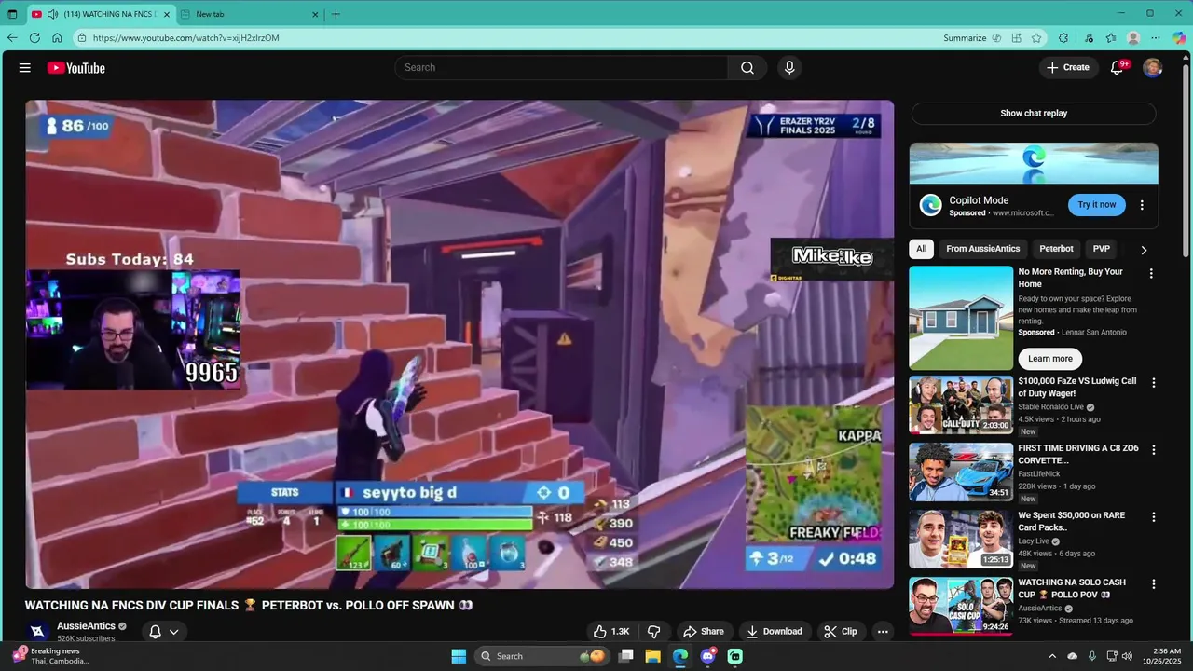This screenshot has width=1193, height=671.
Task: Click Try it now for Copilot
Action: coord(1096,205)
